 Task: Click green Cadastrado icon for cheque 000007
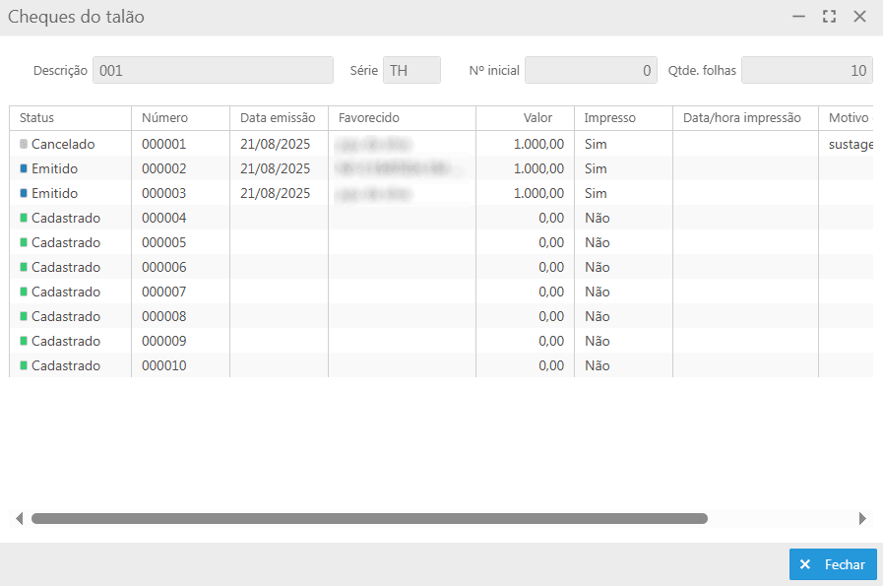point(24,292)
